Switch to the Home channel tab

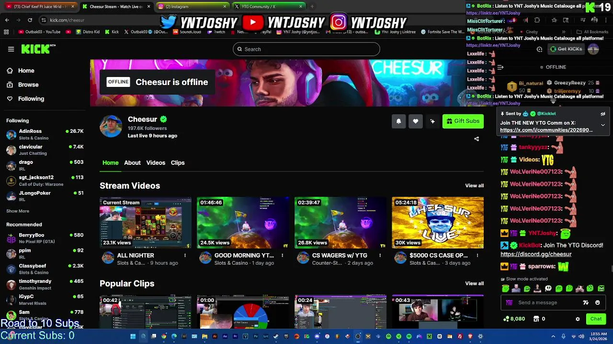(110, 163)
